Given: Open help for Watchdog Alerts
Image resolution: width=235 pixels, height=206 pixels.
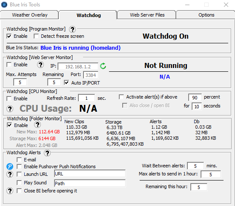Looking at the screenshot, I should click(x=47, y=153).
